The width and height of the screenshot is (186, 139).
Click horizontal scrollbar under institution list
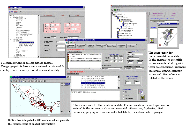click(x=84, y=68)
